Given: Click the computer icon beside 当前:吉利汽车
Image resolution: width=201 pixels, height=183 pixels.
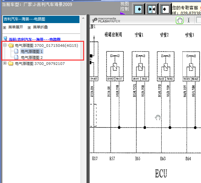Looking at the screenshot, I should coord(5,39).
